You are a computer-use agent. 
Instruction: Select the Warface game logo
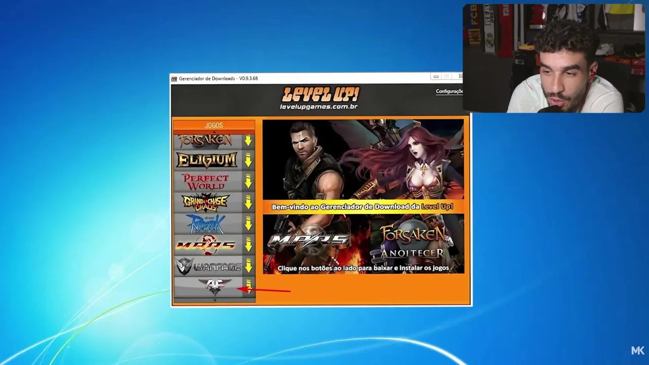click(208, 266)
